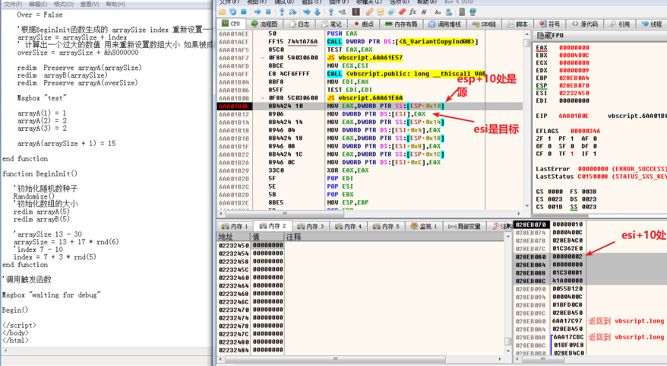
Task: Open the 引用 references tab
Action: (619, 24)
